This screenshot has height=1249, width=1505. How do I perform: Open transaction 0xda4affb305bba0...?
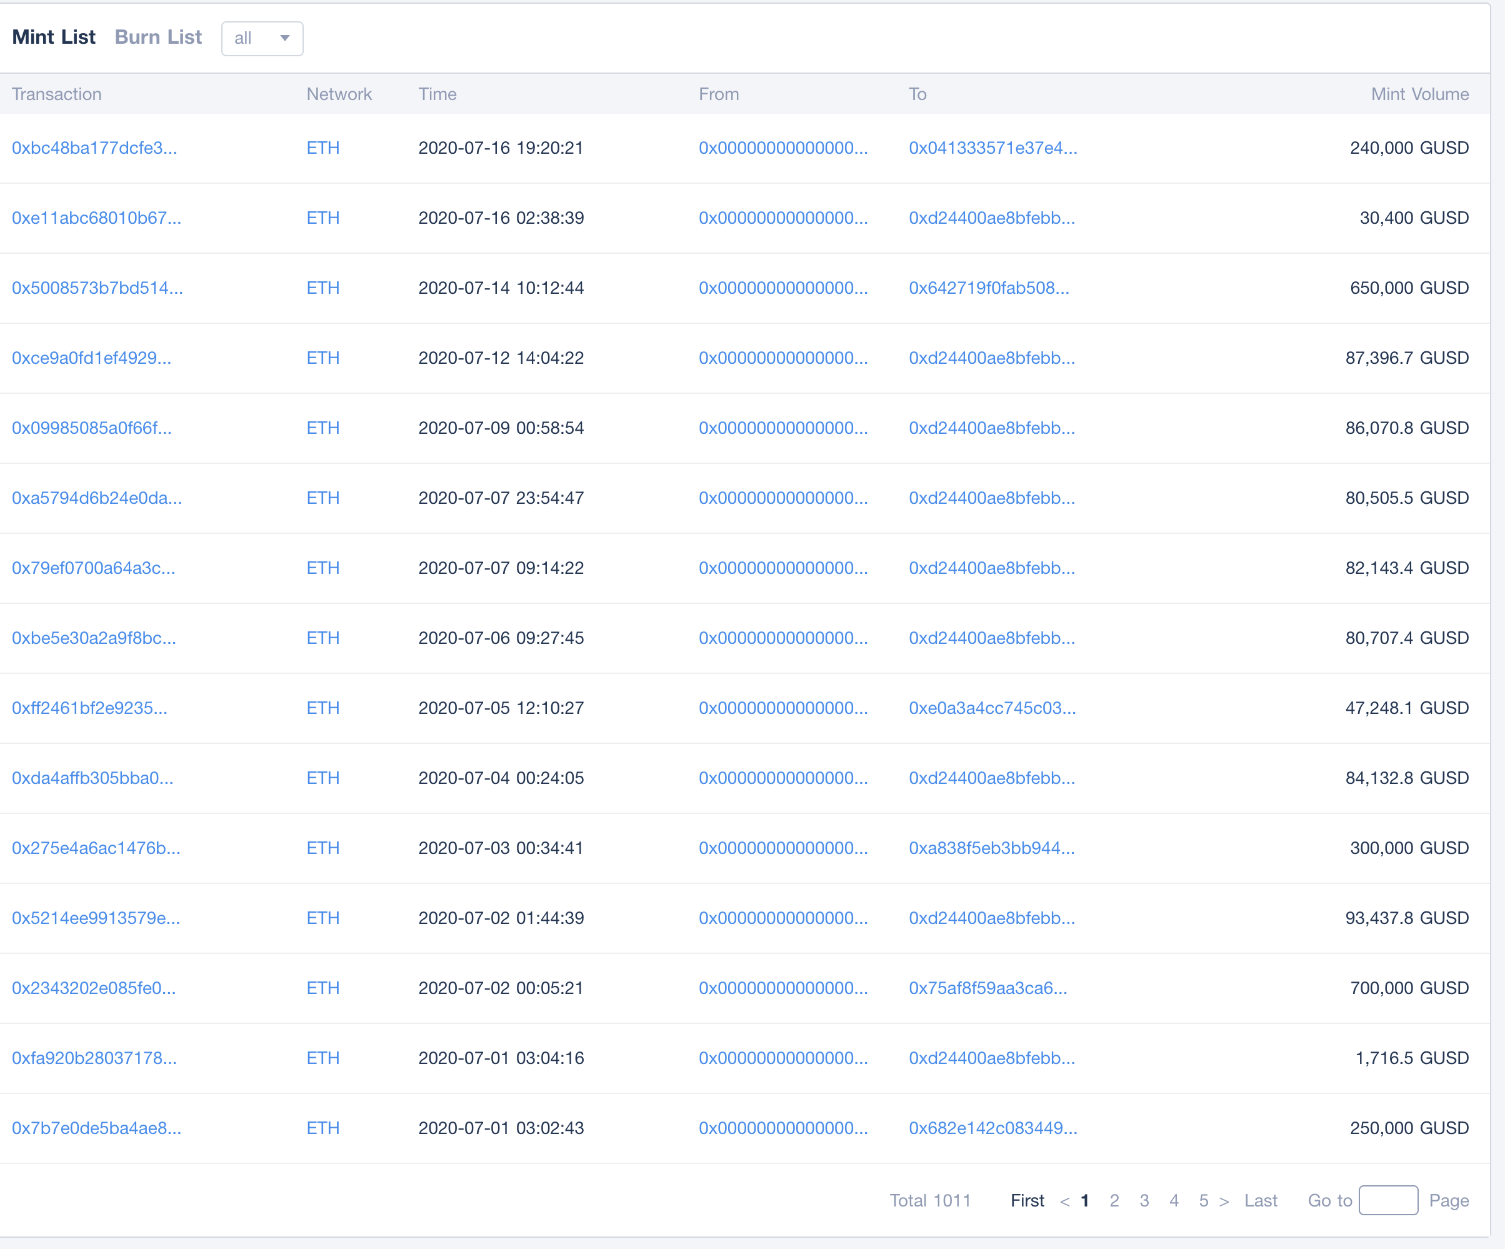(x=92, y=778)
